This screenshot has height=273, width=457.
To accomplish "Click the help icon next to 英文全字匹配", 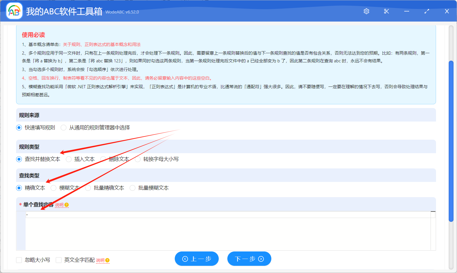I will (x=107, y=260).
